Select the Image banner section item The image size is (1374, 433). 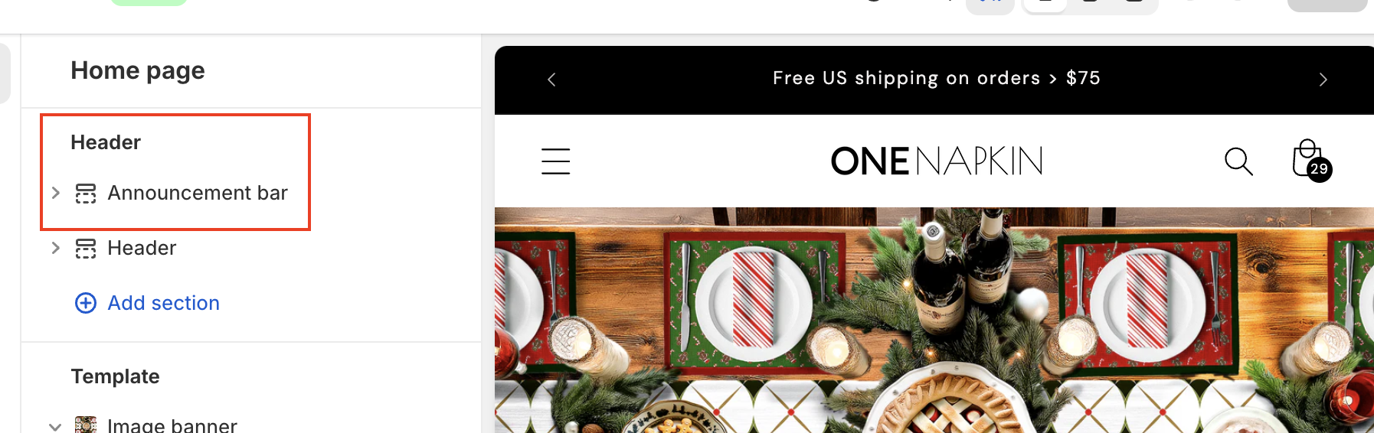[172, 425]
